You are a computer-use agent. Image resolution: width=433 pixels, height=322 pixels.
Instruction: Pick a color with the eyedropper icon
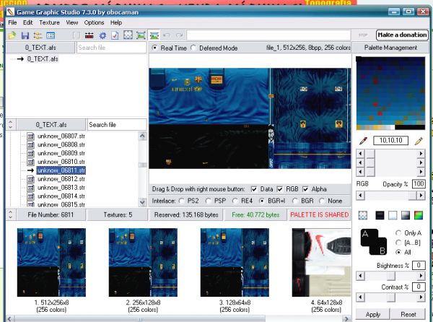tap(363, 141)
